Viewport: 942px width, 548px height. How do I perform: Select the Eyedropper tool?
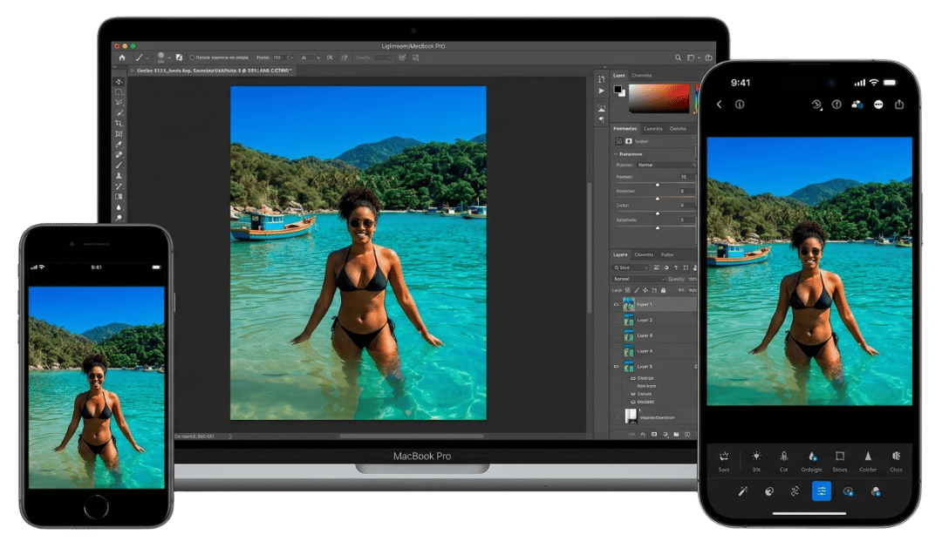pyautogui.click(x=119, y=145)
